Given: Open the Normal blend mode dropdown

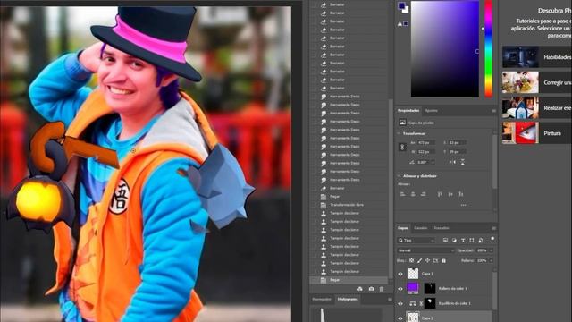Looking at the screenshot, I should pyautogui.click(x=425, y=250).
